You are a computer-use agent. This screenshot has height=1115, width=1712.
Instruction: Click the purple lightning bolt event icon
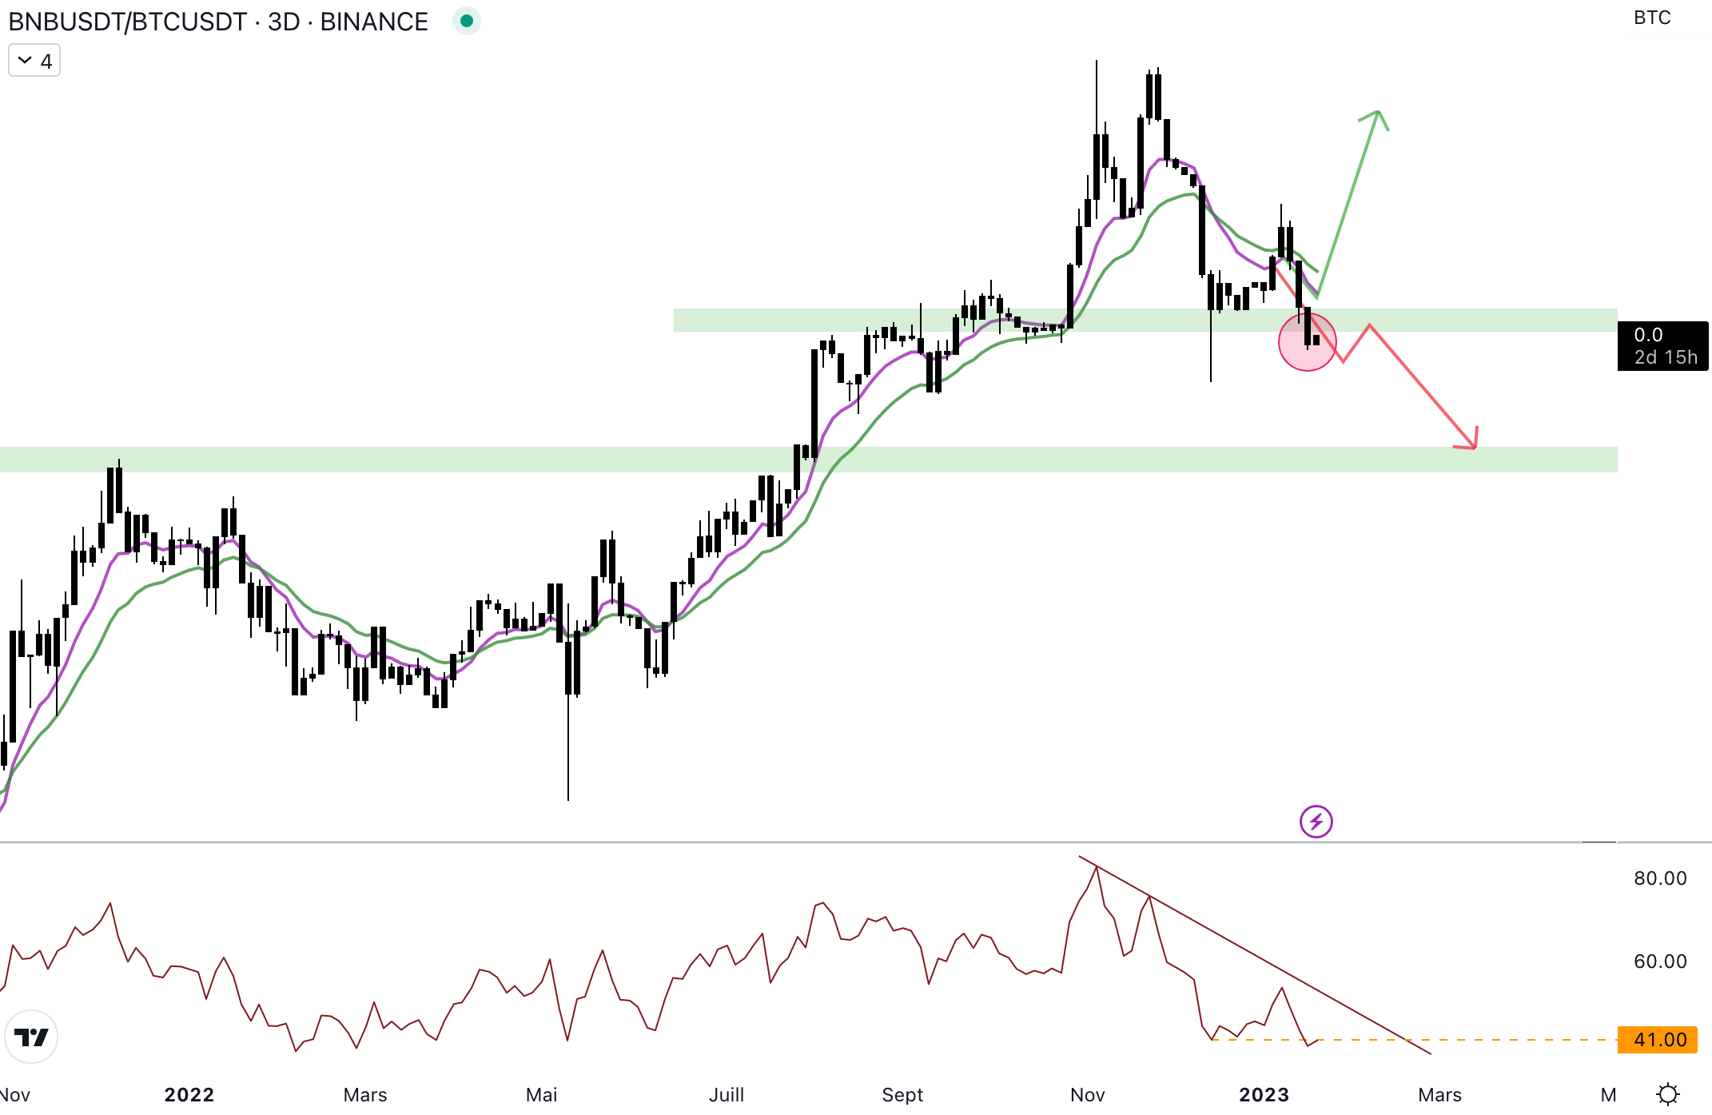click(1316, 821)
